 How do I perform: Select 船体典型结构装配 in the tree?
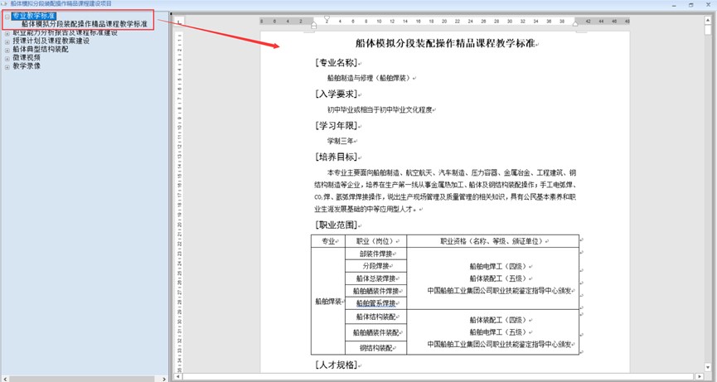[x=40, y=50]
